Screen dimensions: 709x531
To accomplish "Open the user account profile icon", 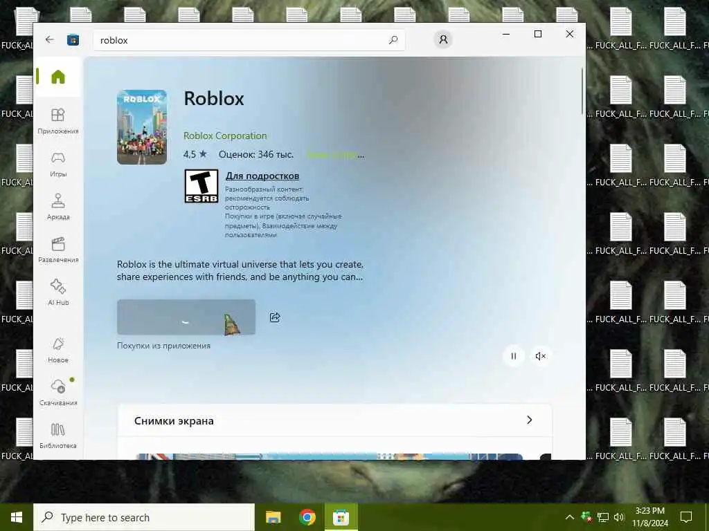I will pos(443,39).
